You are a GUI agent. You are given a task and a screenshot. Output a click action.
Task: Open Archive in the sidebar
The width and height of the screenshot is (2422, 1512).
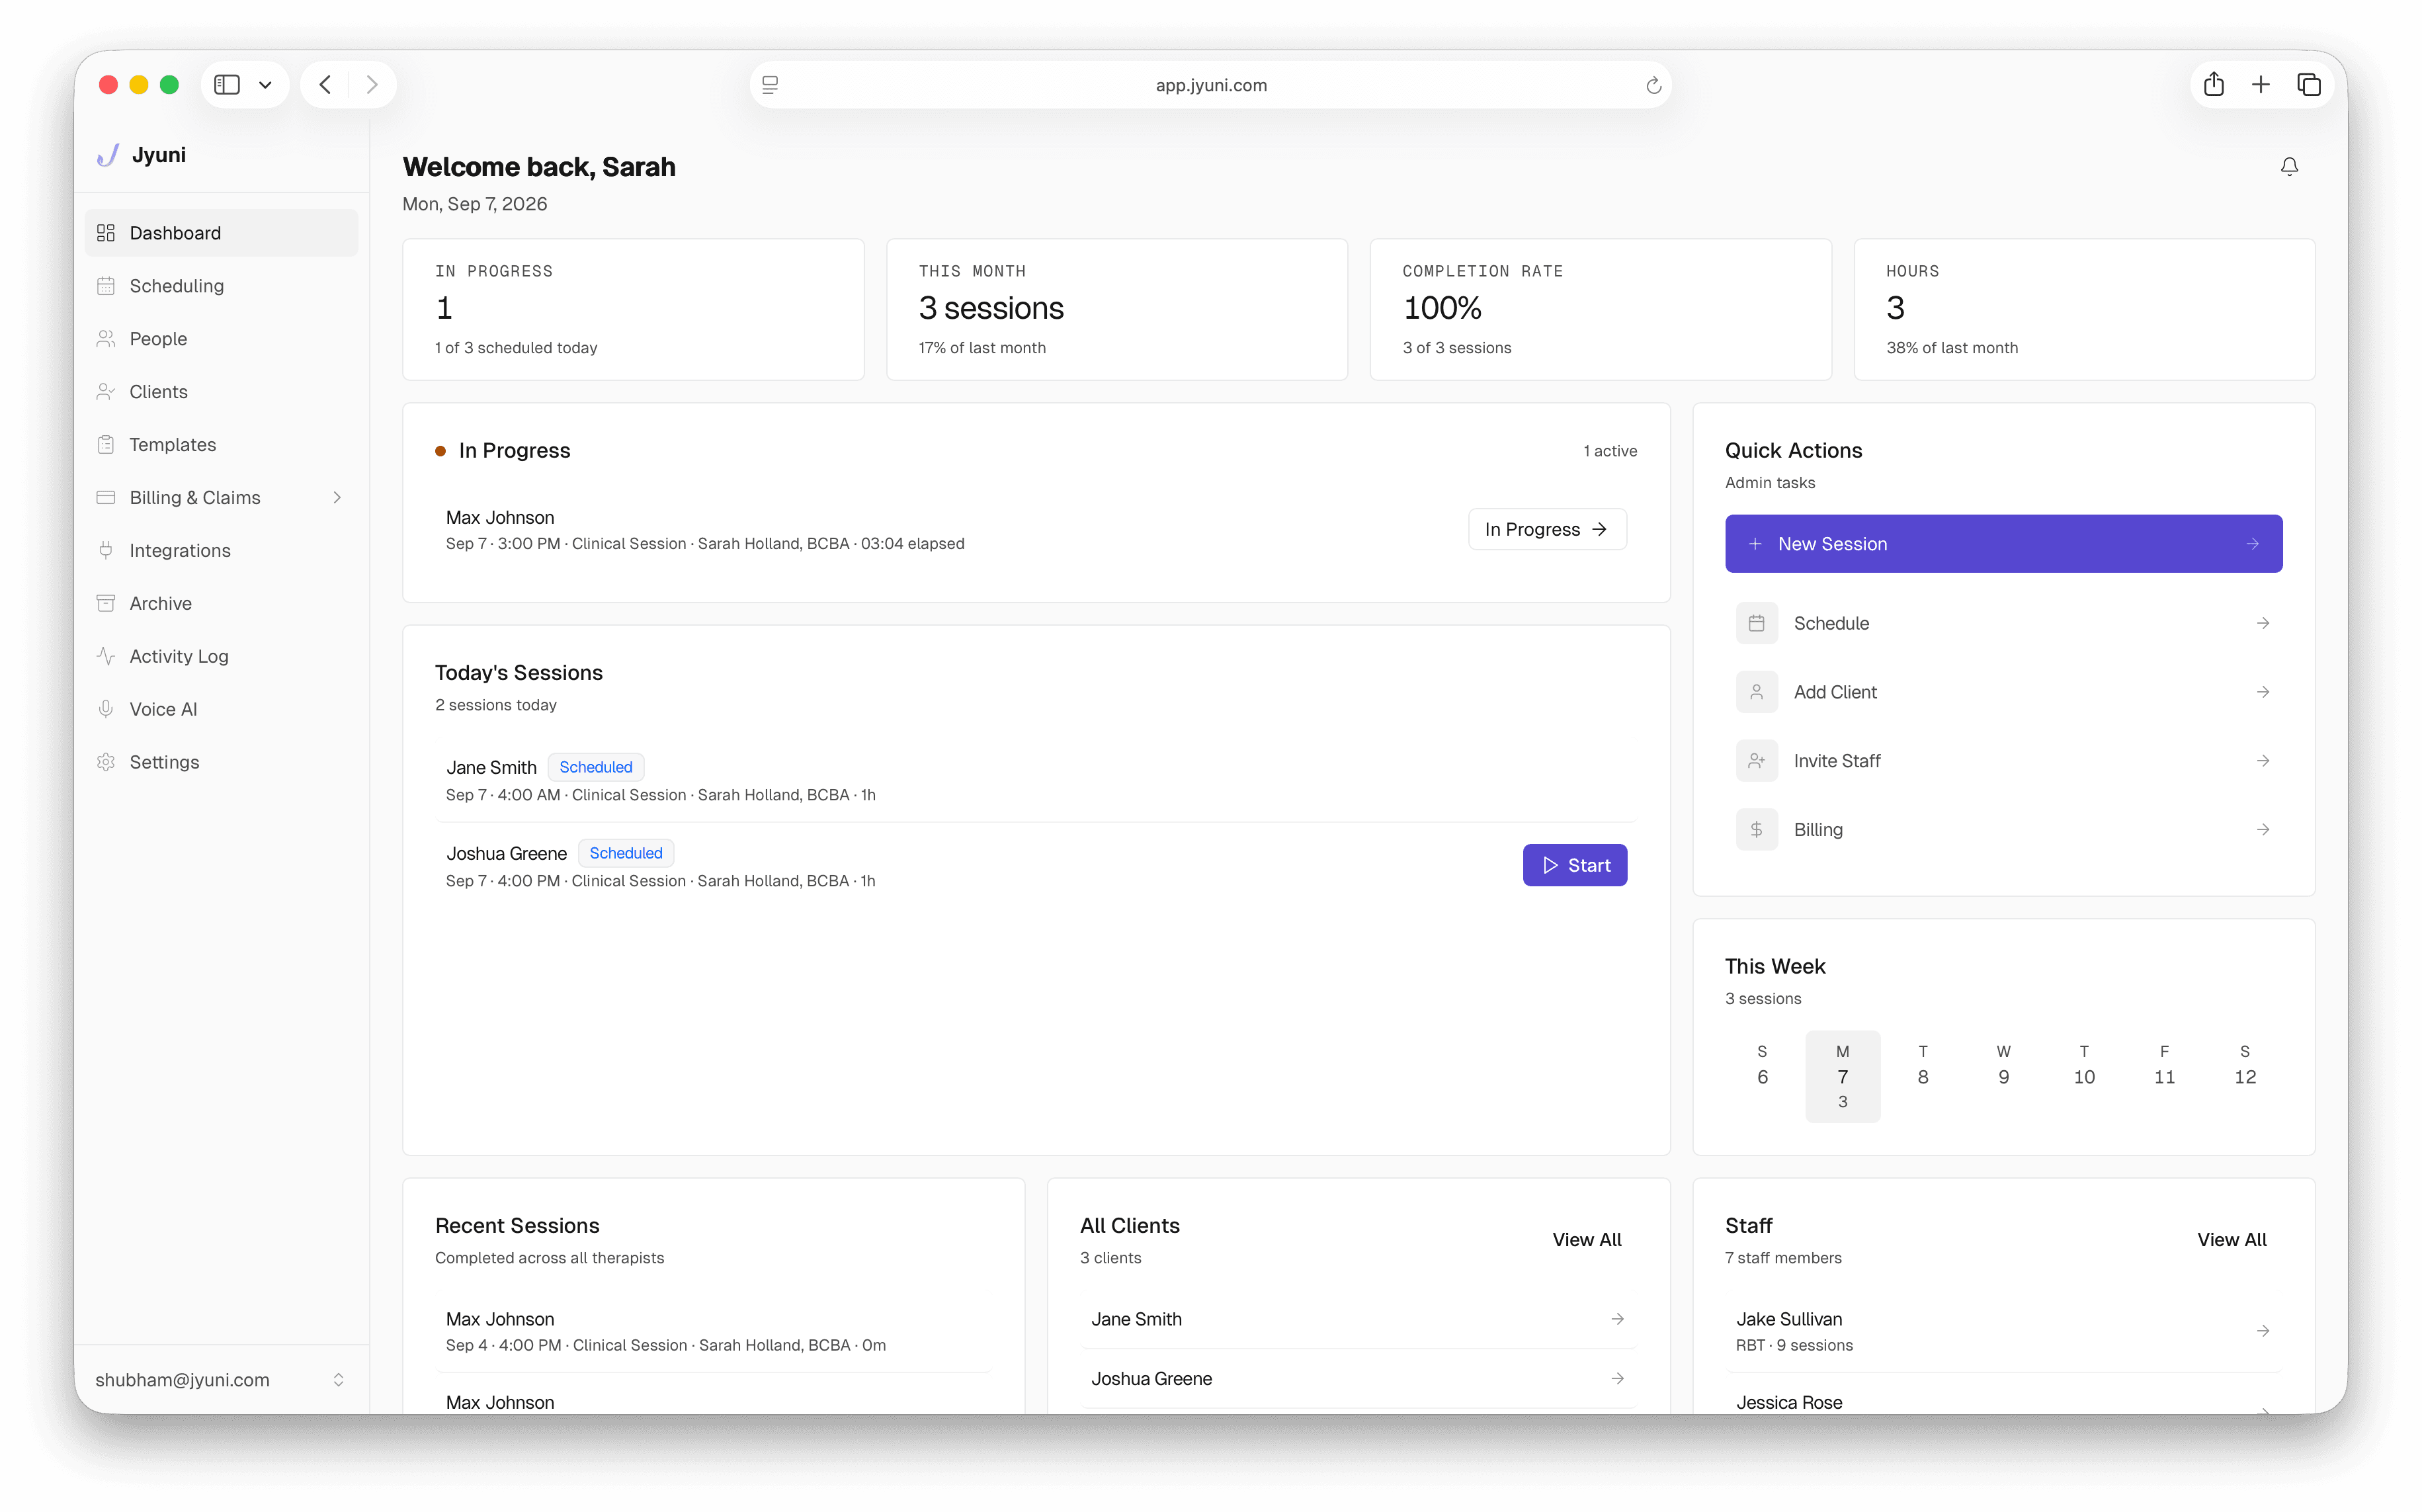tap(221, 603)
